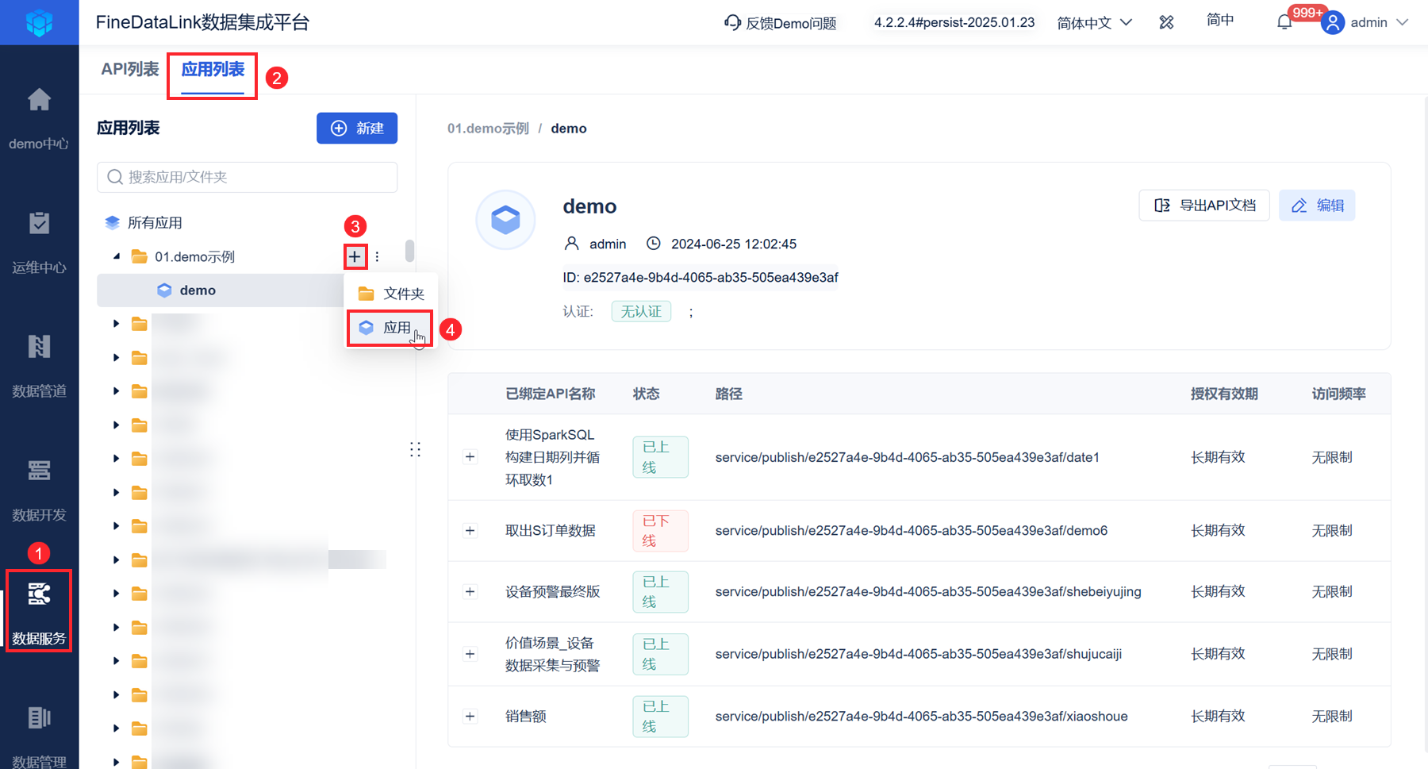This screenshot has width=1428, height=769.
Task: Open the notifications bell
Action: tap(1284, 22)
